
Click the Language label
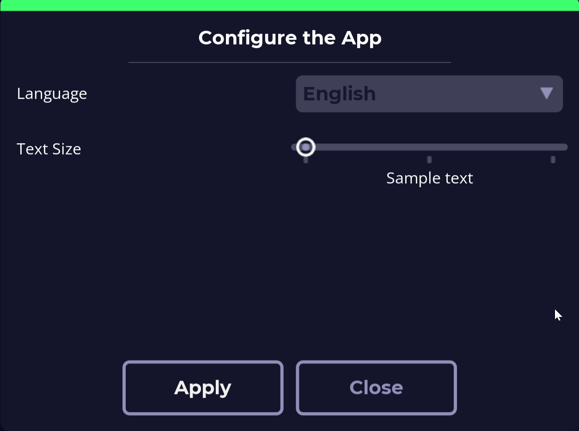click(52, 93)
